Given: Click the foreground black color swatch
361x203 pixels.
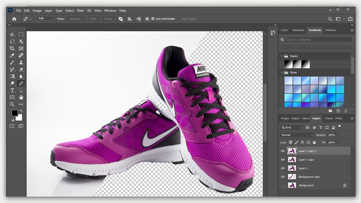Looking at the screenshot, I should [14, 113].
